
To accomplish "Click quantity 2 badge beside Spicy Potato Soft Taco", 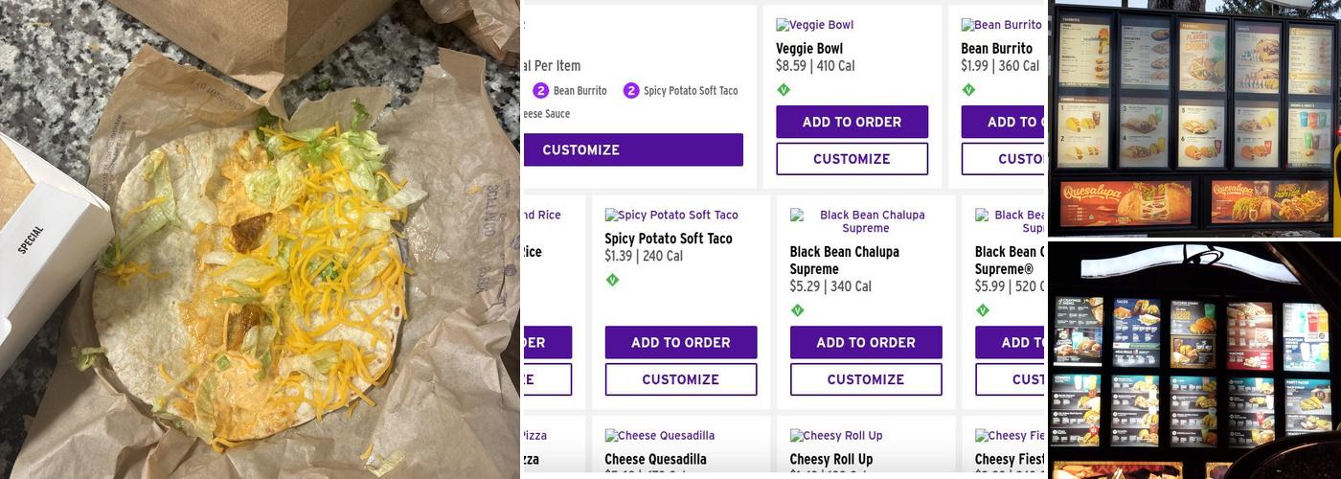I will [x=630, y=91].
